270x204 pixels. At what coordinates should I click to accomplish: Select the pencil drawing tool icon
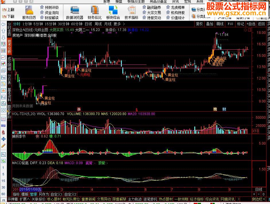pos(3,145)
